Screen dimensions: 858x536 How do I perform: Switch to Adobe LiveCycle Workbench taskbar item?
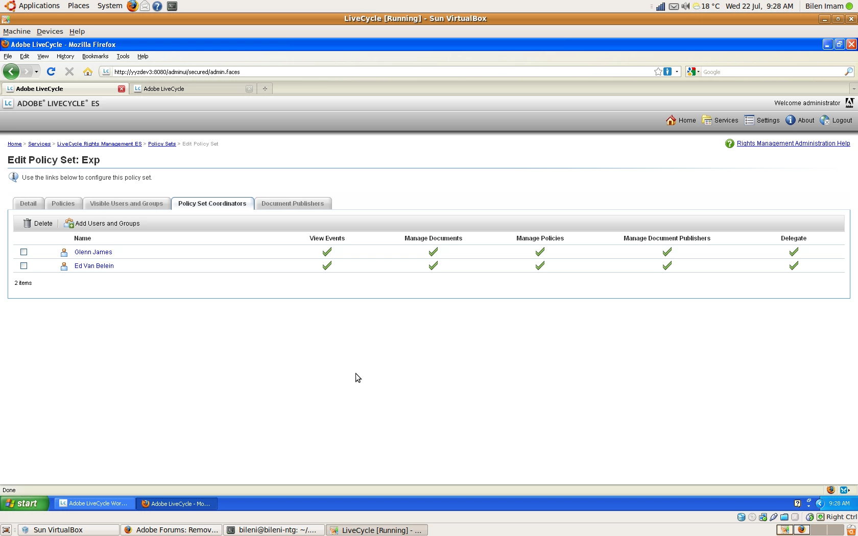(x=94, y=503)
